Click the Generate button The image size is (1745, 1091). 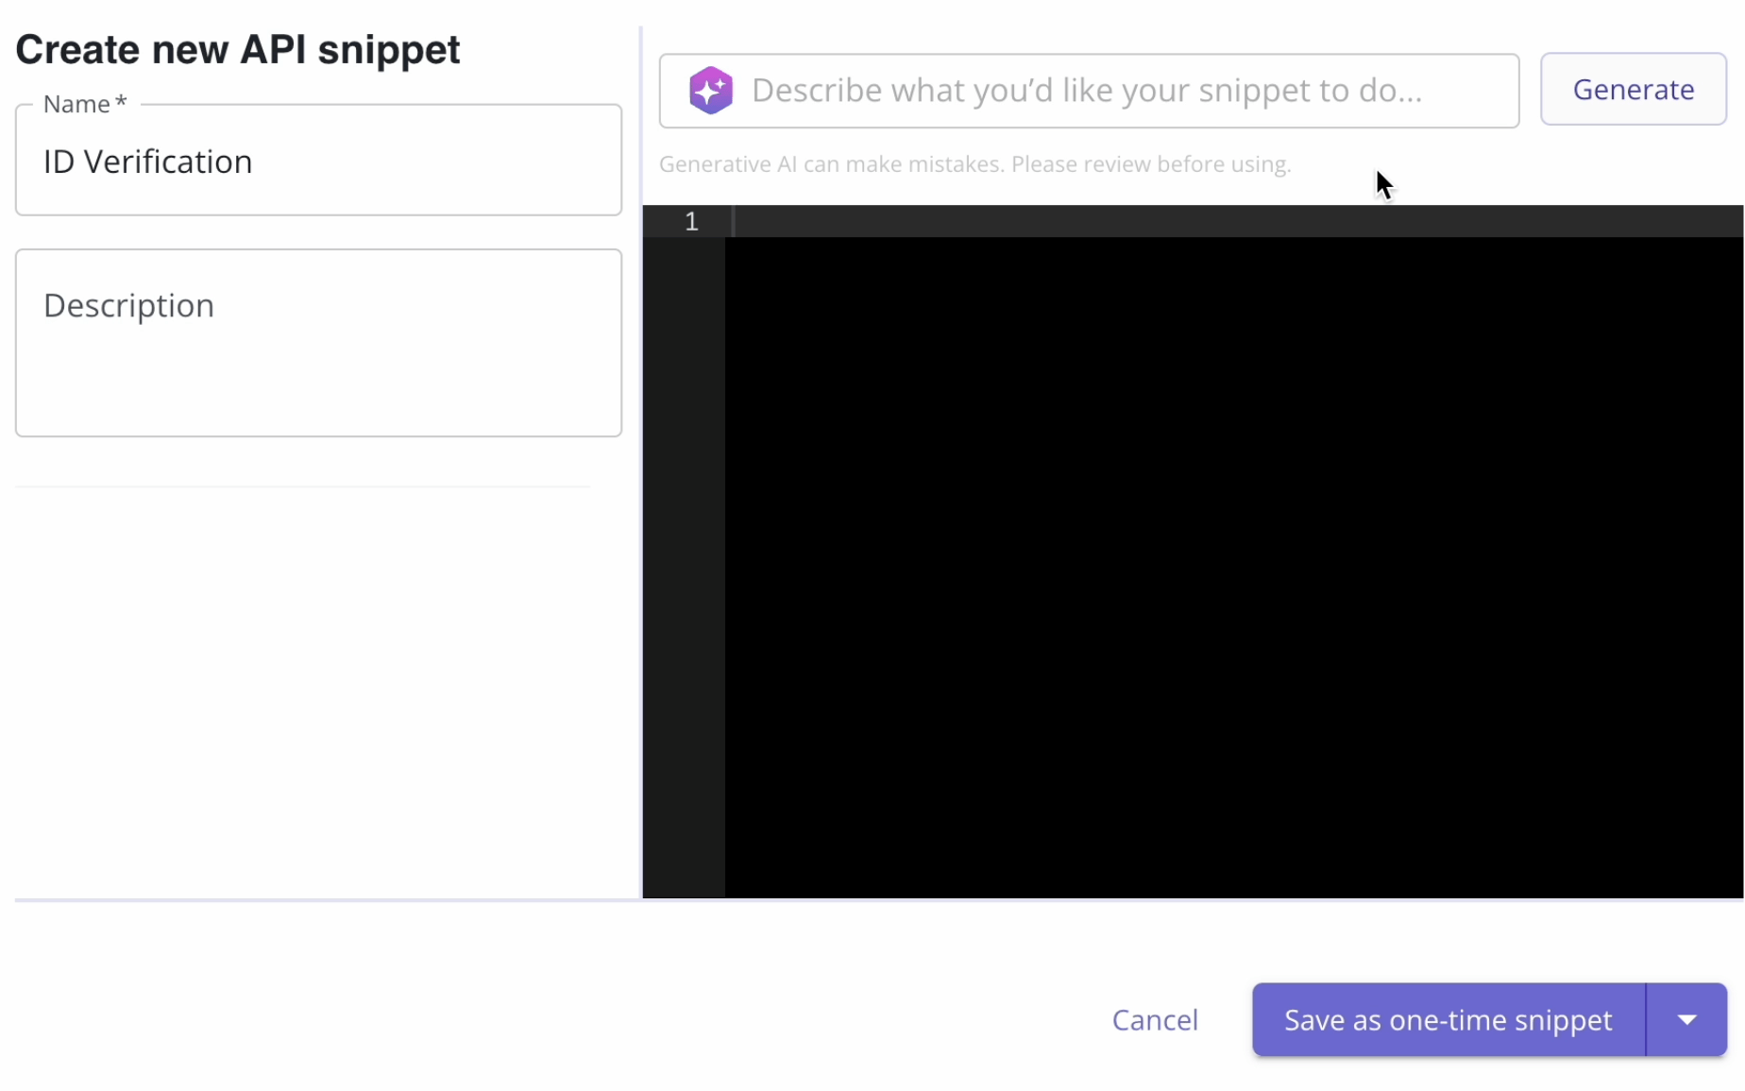[x=1634, y=89]
